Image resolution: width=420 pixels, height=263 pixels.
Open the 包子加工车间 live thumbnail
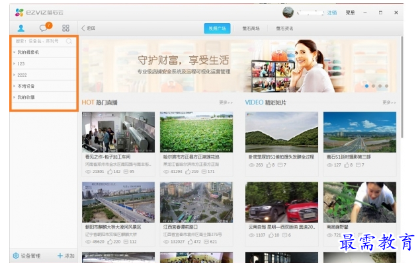click(x=118, y=132)
